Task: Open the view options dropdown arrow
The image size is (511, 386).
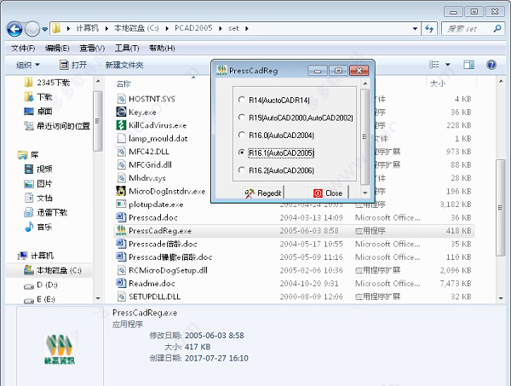Action: click(448, 65)
